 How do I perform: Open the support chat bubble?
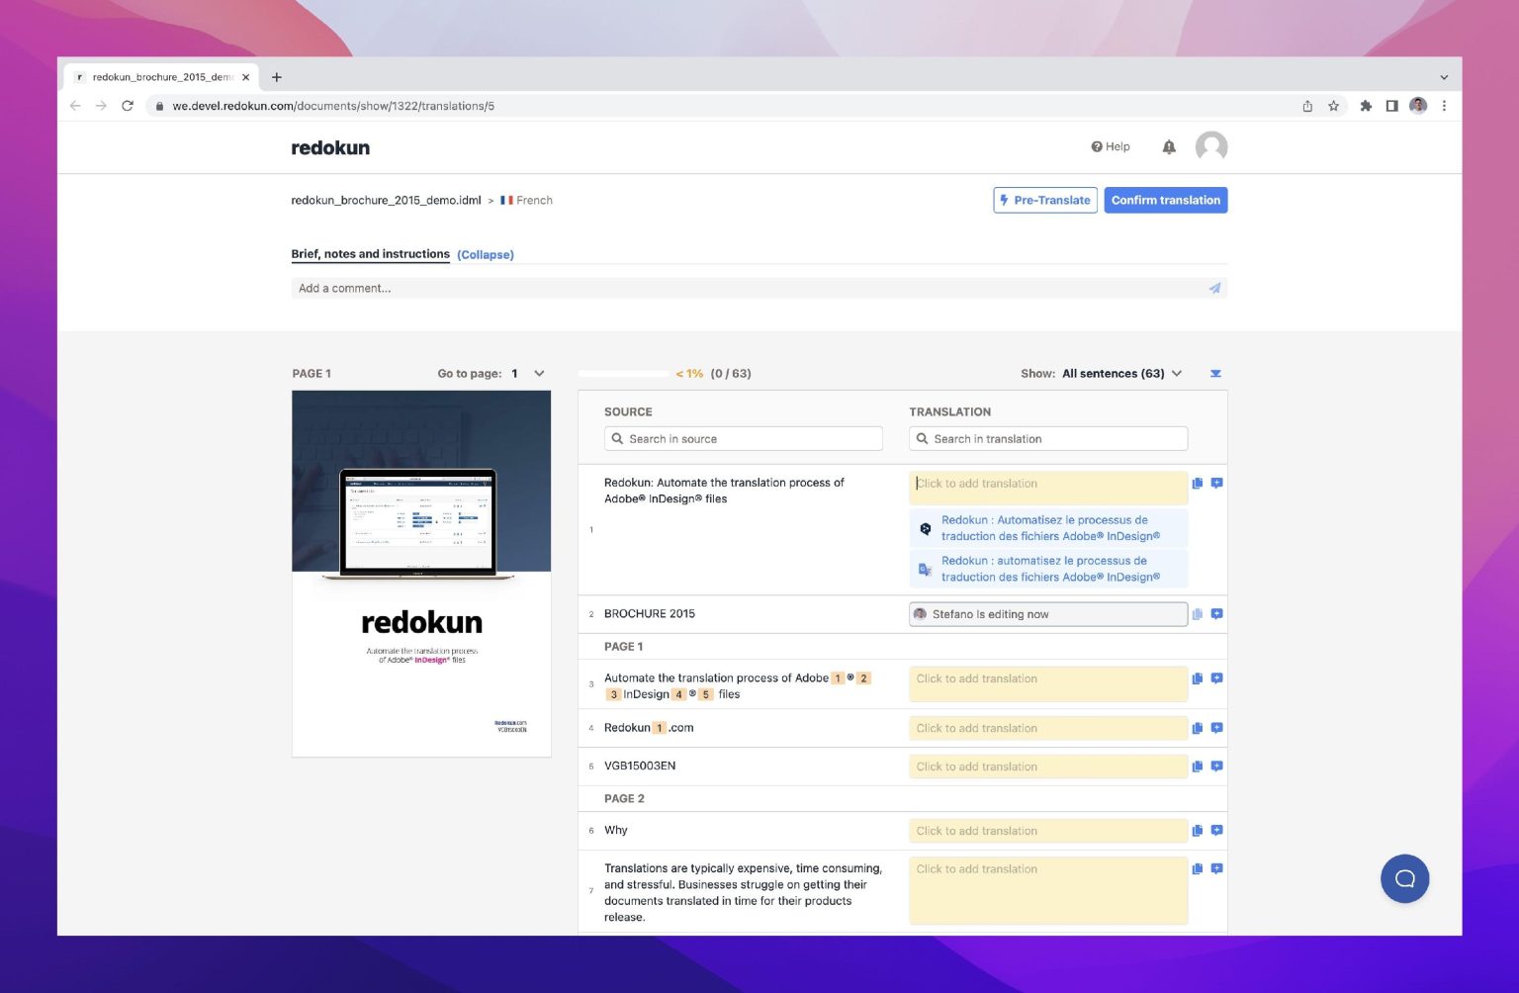point(1404,878)
